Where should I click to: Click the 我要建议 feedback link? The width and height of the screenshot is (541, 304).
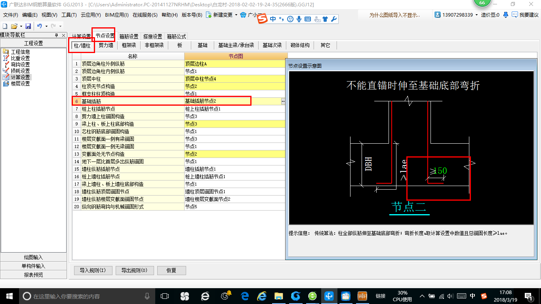click(525, 15)
